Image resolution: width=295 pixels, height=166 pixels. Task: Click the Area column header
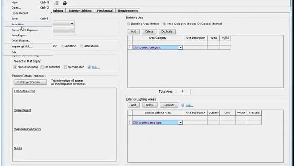pos(213,38)
